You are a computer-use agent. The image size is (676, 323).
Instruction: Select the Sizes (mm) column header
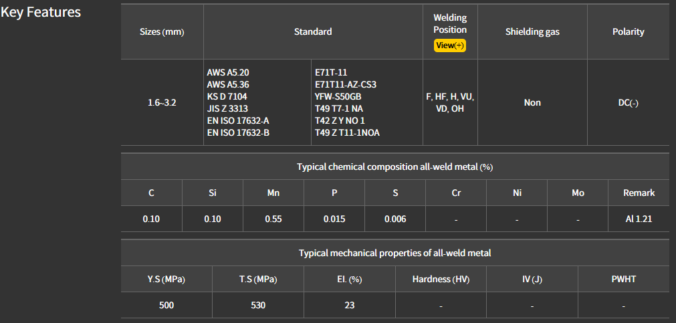pos(162,32)
